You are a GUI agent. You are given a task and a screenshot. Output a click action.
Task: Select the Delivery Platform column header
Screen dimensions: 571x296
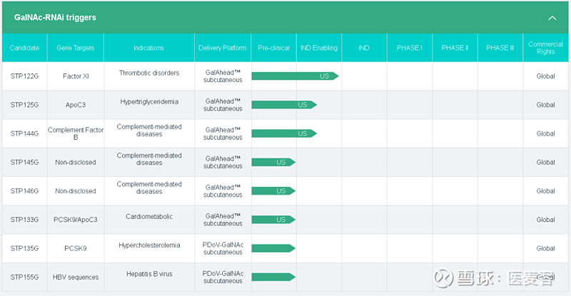(223, 48)
